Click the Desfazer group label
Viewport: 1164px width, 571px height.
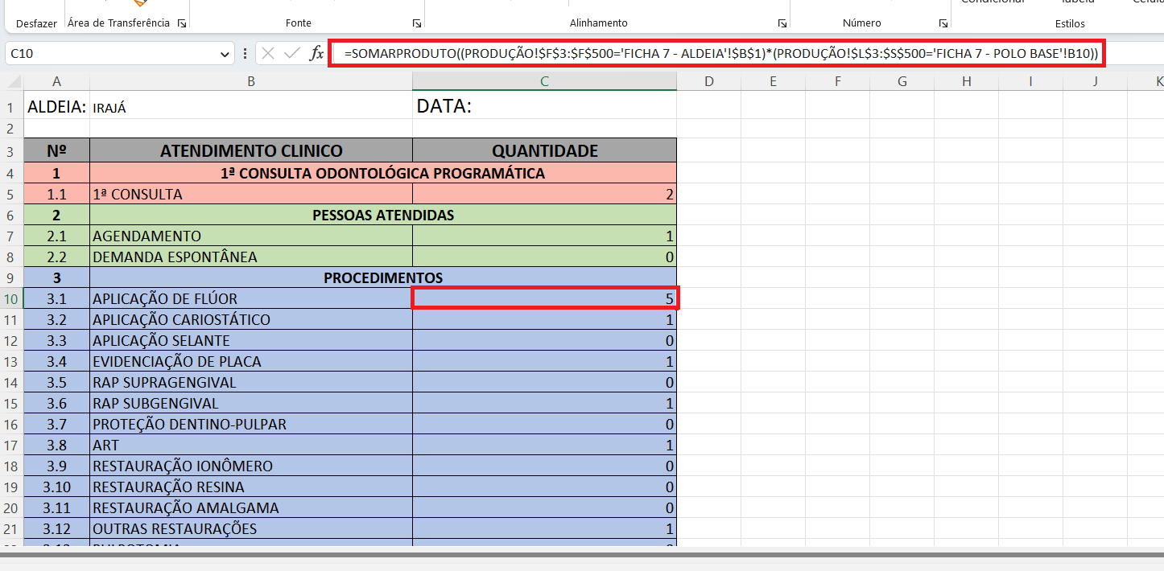click(x=36, y=23)
